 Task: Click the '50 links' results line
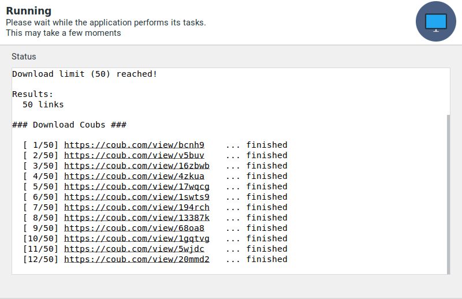click(43, 104)
